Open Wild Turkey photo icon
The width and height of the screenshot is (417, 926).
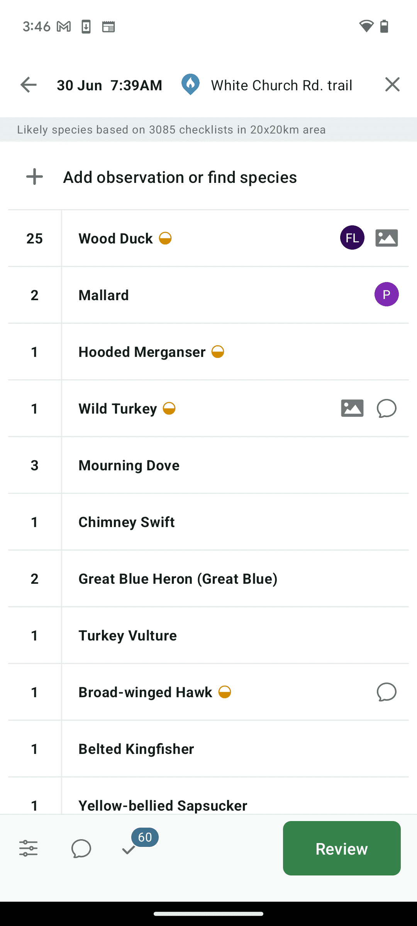click(x=352, y=408)
